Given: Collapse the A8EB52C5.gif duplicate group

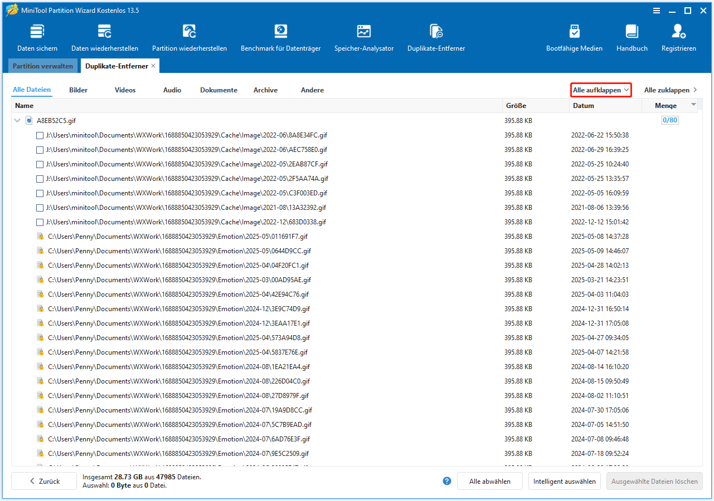Looking at the screenshot, I should pos(17,120).
